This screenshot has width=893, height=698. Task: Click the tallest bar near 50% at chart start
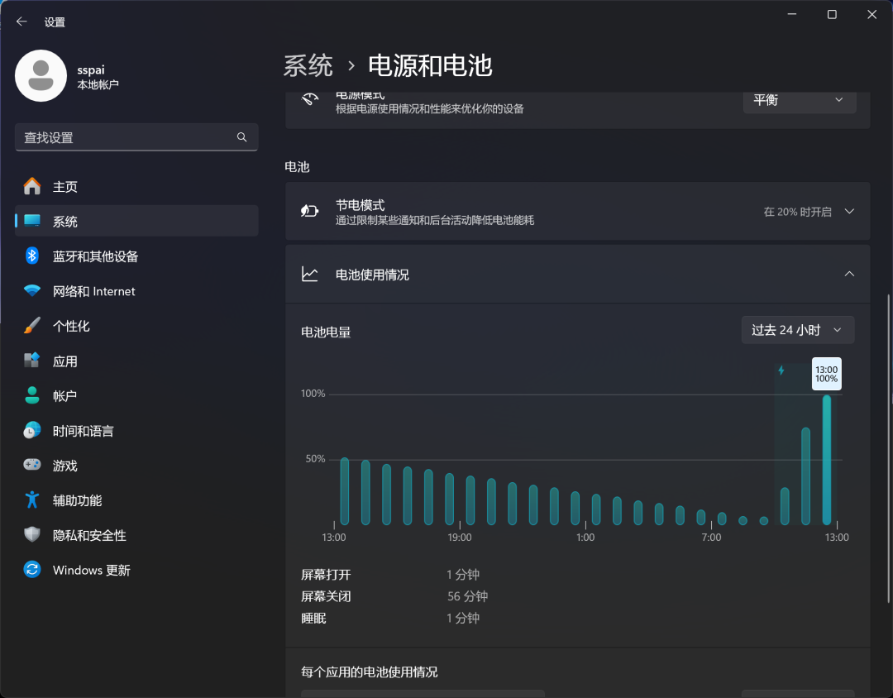[x=345, y=490]
